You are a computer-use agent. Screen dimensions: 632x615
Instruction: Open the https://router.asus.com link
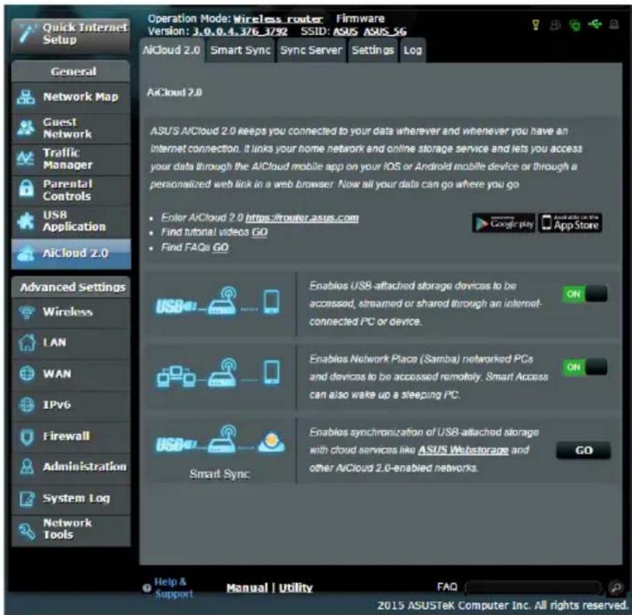[x=302, y=218]
